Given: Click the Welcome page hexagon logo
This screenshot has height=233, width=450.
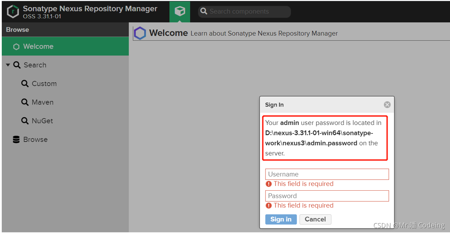Looking at the screenshot, I should [140, 33].
